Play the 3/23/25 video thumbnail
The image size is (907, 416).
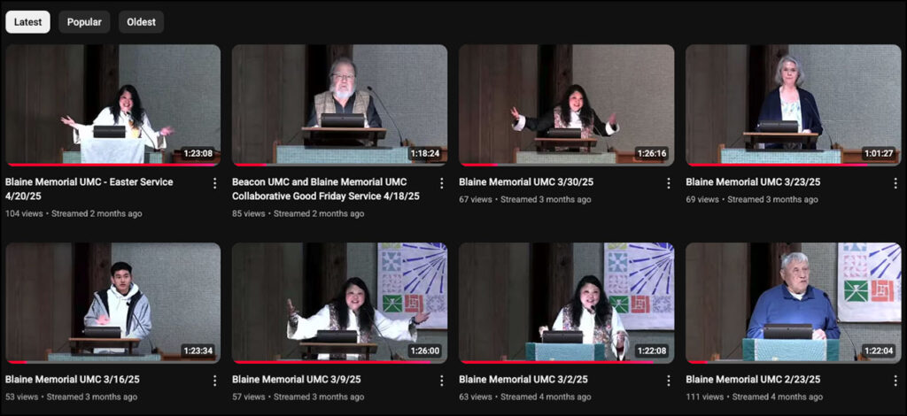(x=793, y=105)
